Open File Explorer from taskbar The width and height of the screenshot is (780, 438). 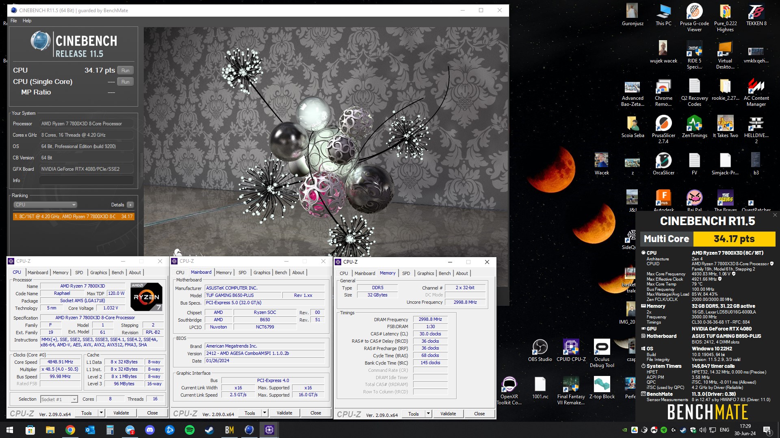click(x=50, y=430)
